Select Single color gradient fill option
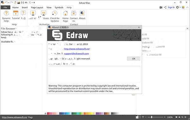This screenshot has height=120, width=190. pos(153,47)
